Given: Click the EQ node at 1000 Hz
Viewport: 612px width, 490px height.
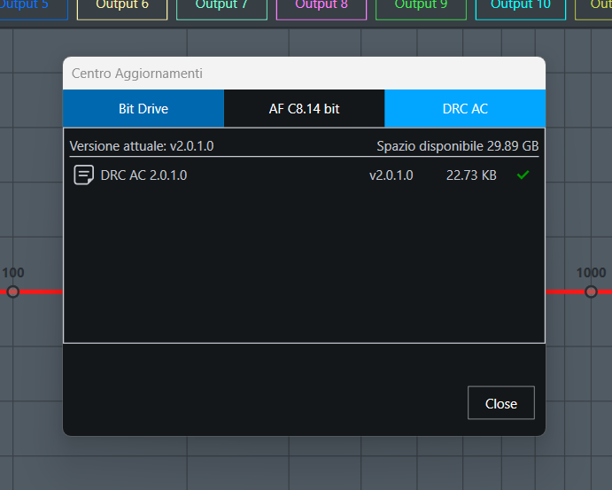Looking at the screenshot, I should pyautogui.click(x=591, y=292).
